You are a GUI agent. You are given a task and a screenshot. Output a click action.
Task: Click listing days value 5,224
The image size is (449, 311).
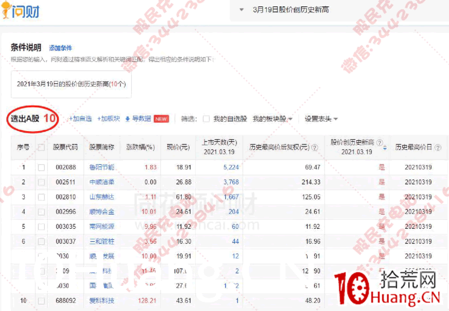(231, 167)
